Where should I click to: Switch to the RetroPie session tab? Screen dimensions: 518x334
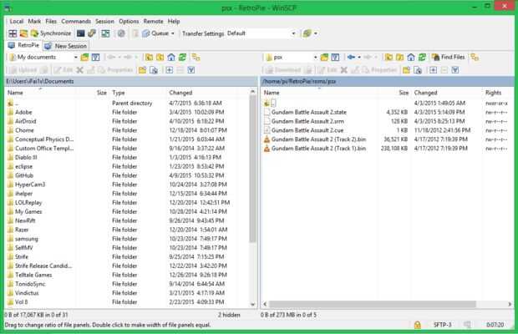click(x=23, y=45)
